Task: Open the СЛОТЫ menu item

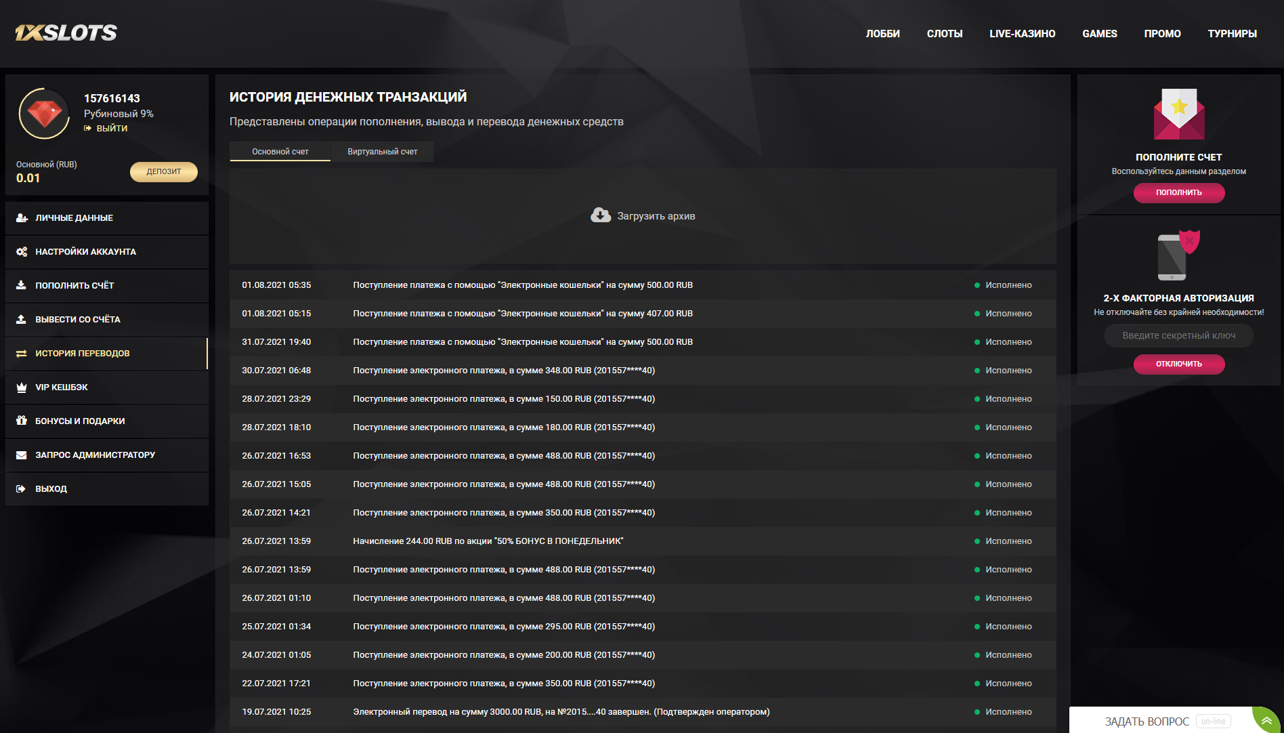Action: 944,34
